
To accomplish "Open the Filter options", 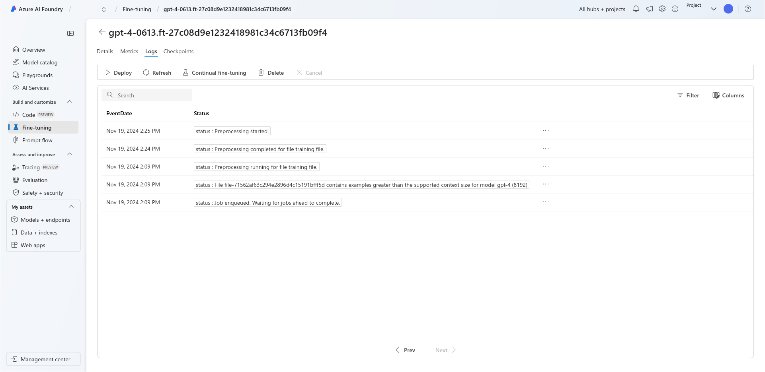I will 688,95.
